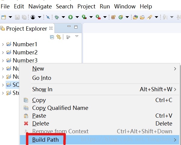
Task: Maximize the Project Explorer panel
Action: 76,27
